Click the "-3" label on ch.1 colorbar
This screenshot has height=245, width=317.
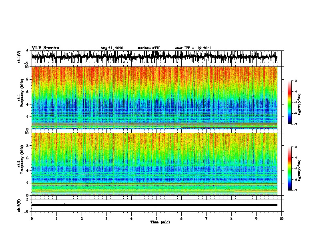pos(295,80)
